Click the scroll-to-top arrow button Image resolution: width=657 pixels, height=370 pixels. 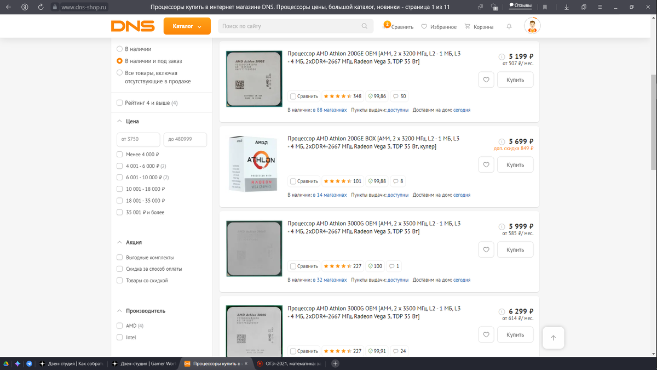[x=553, y=338]
